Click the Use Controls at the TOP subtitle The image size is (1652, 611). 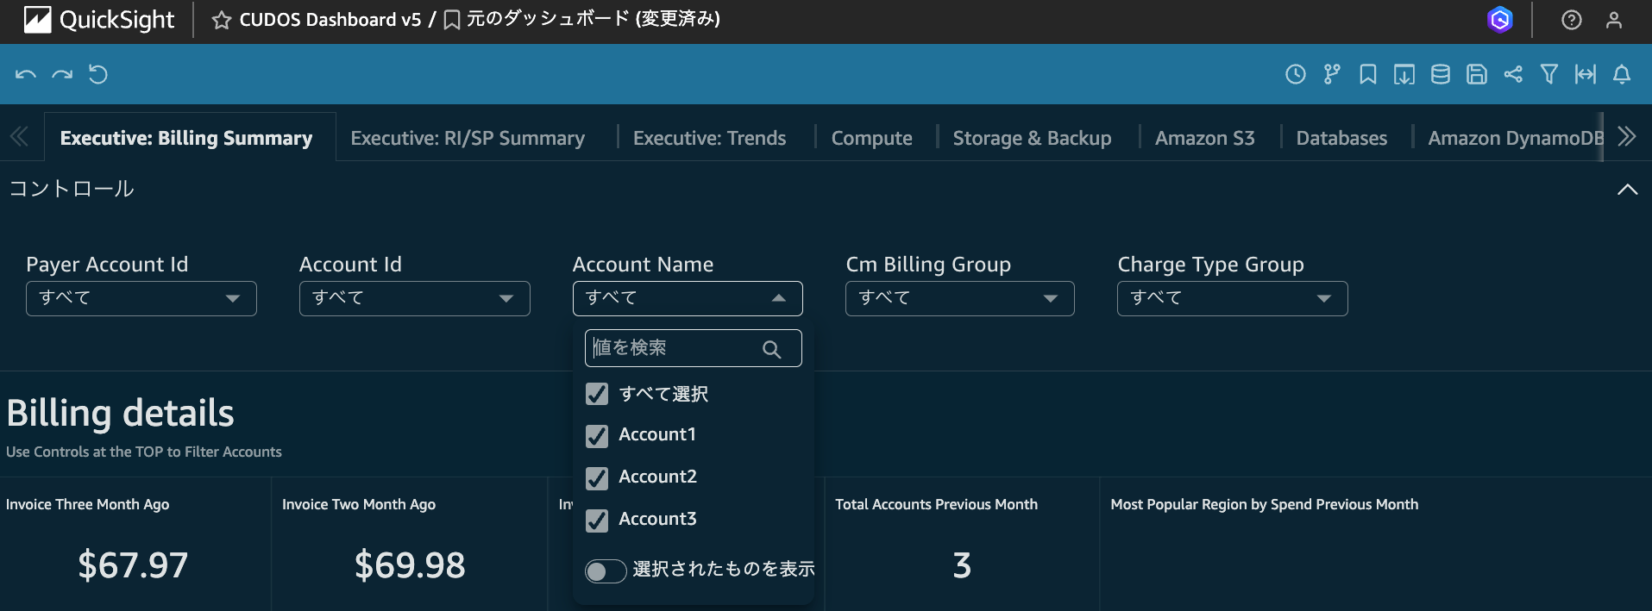tap(144, 452)
